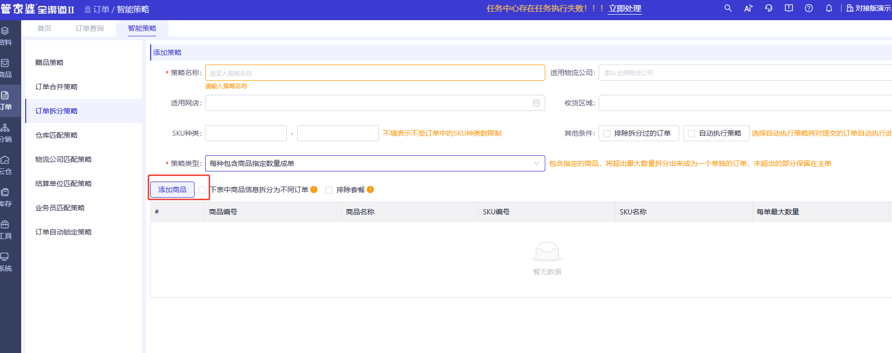Open 结算单位匹配策略 in strategy menu

pyautogui.click(x=84, y=184)
